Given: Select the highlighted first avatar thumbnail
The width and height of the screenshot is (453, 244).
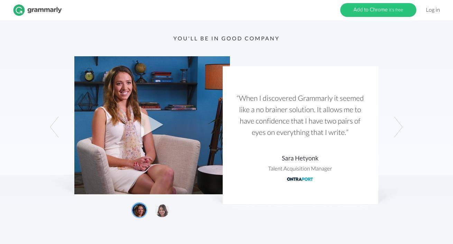Looking at the screenshot, I should click(139, 210).
